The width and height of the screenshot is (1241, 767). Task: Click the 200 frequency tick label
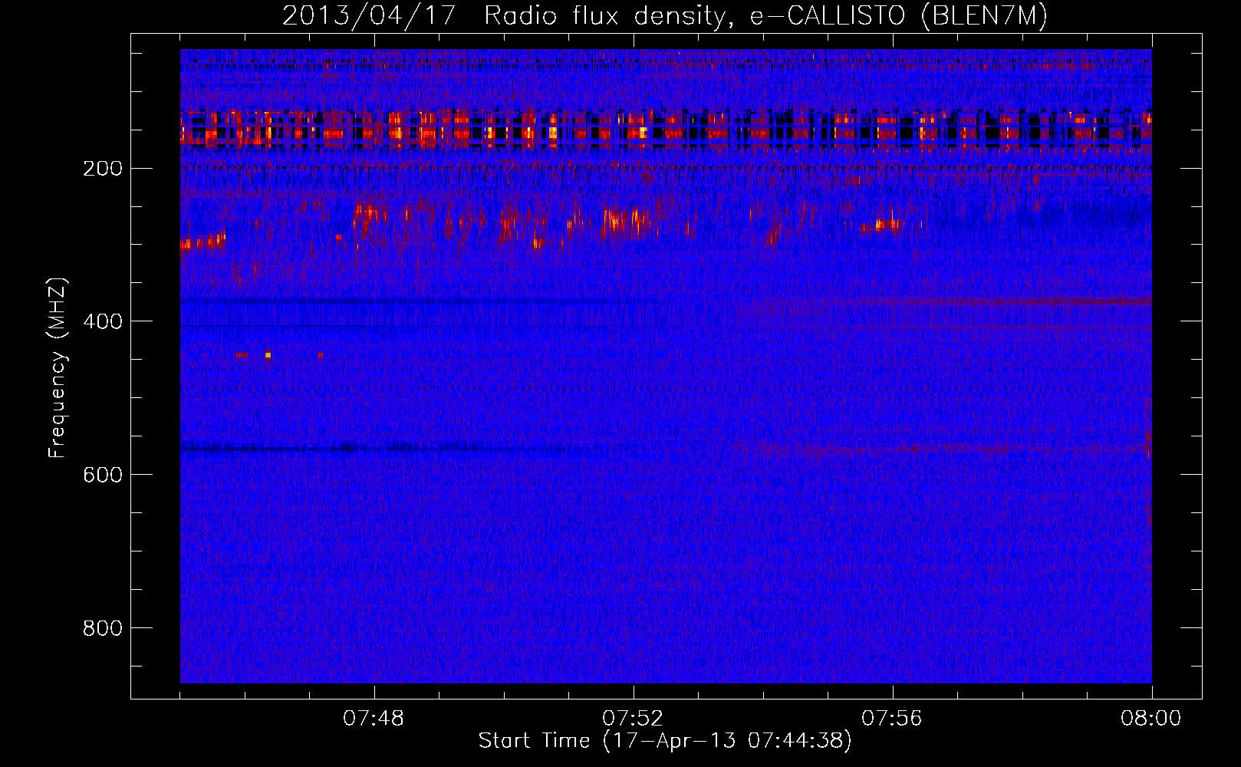click(x=102, y=168)
